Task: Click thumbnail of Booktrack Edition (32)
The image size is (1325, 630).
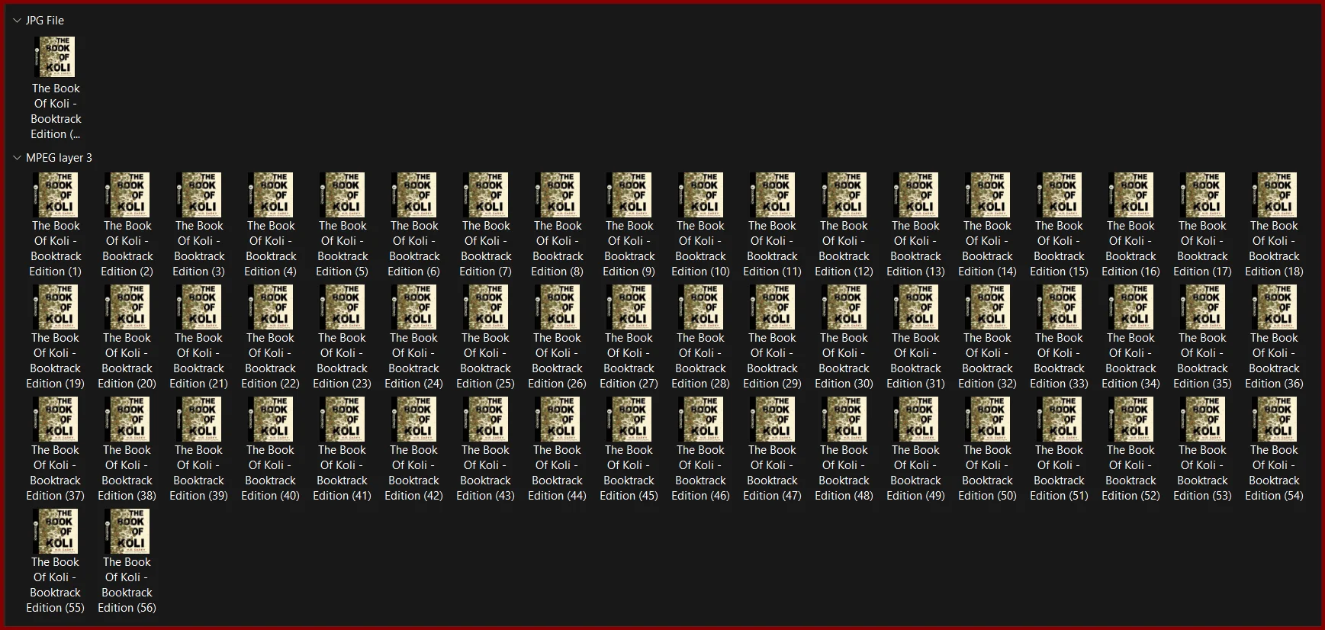Action: [x=988, y=307]
